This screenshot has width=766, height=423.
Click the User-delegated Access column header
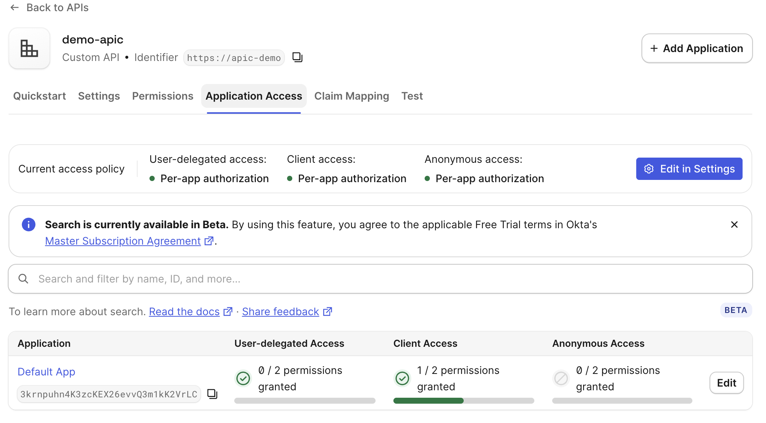[x=289, y=343]
